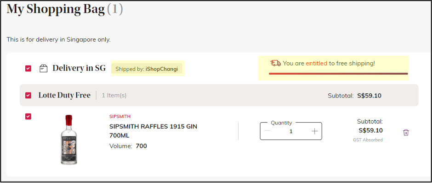Click the free shipping progress bar

pos(338,74)
